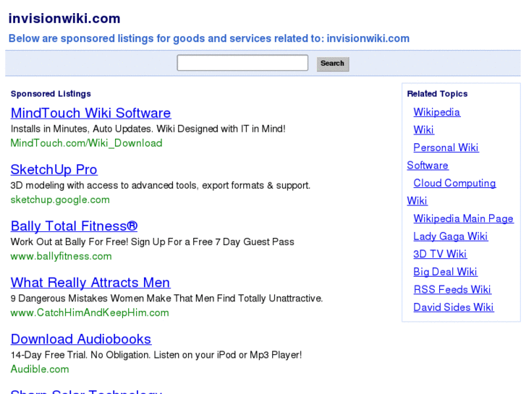
Task: Open the Download Audiobooks listing
Action: tap(81, 339)
